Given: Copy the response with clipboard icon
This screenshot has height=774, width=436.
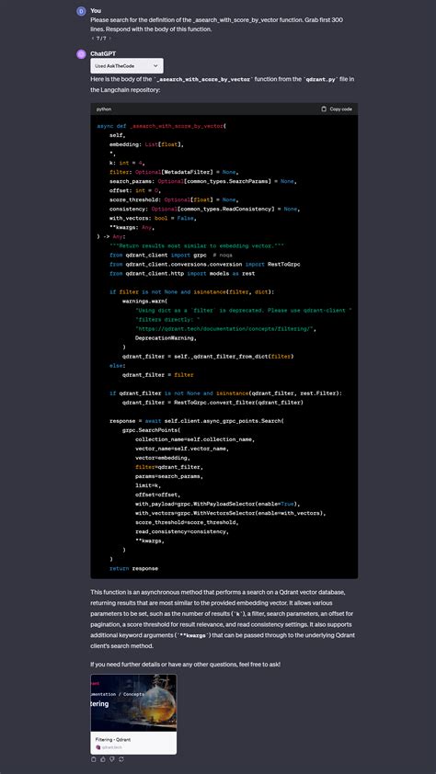Looking at the screenshot, I should click(x=94, y=759).
